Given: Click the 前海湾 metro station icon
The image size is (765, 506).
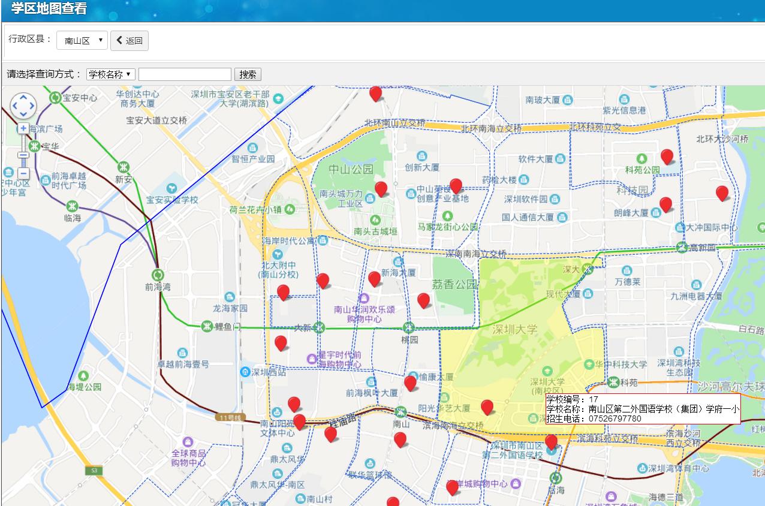Looking at the screenshot, I should [x=157, y=275].
